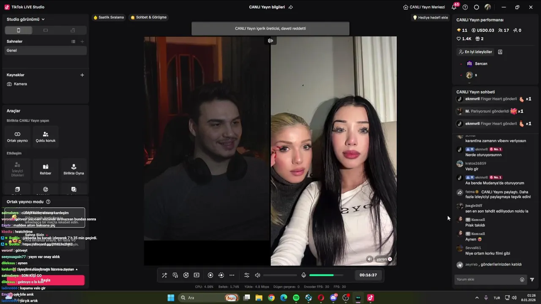This screenshot has width=541, height=304.
Task: Open Google Chrome from the taskbar
Action: pyautogui.click(x=271, y=298)
